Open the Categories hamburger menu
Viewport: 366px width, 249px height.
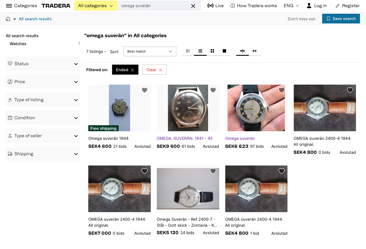point(9,6)
